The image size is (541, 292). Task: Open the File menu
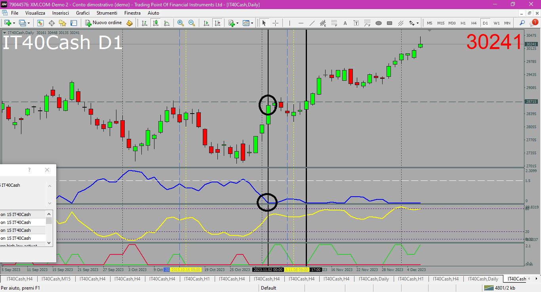[x=15, y=13]
